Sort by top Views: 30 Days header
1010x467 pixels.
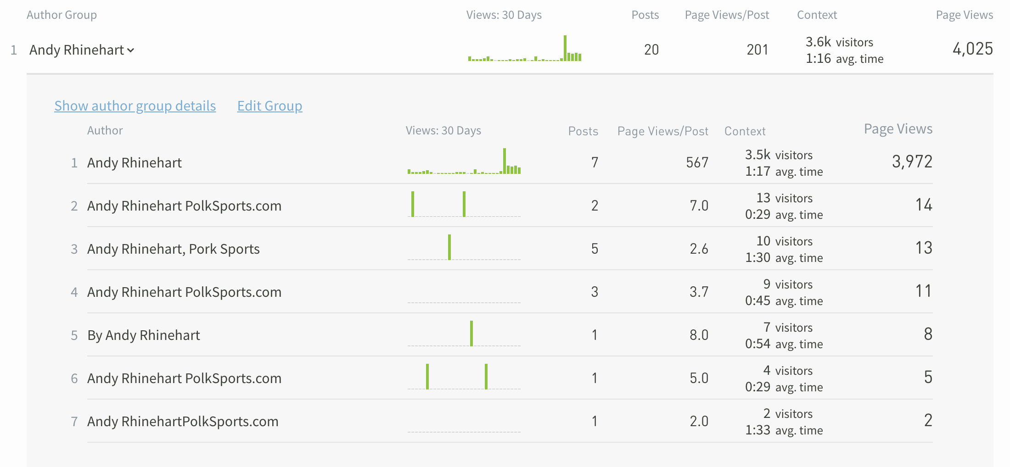(x=504, y=15)
